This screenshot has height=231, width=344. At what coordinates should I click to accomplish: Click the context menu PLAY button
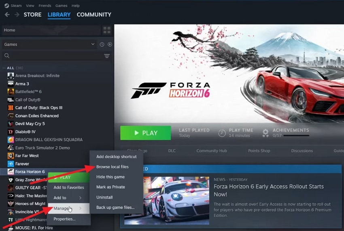(69, 177)
